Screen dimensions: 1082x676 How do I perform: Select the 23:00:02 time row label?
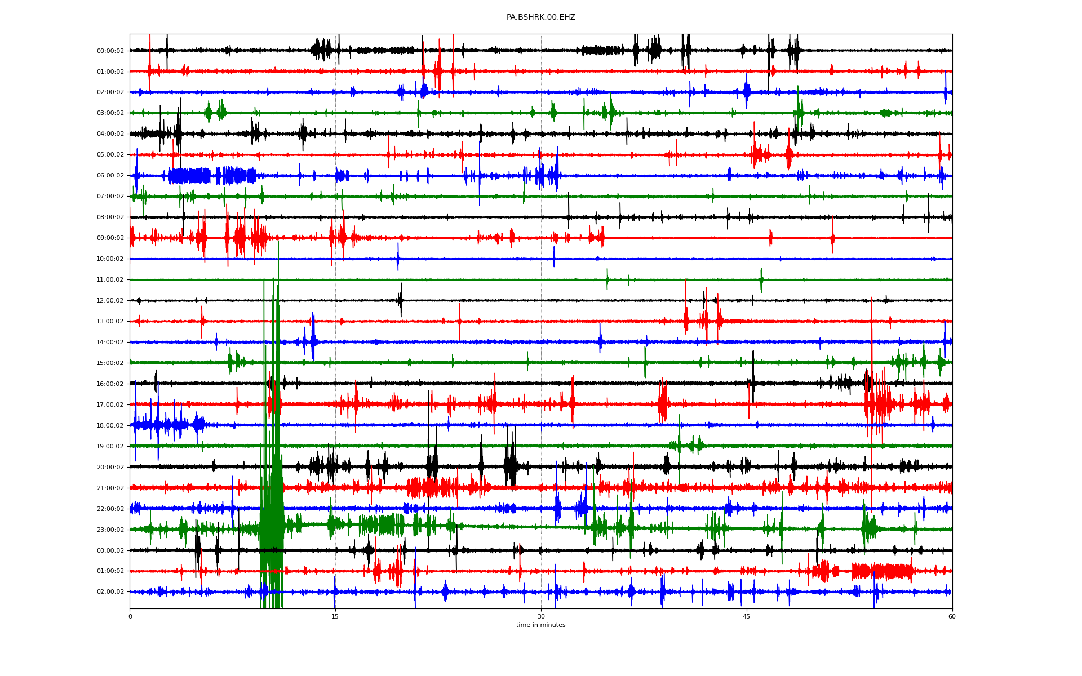pyautogui.click(x=110, y=530)
